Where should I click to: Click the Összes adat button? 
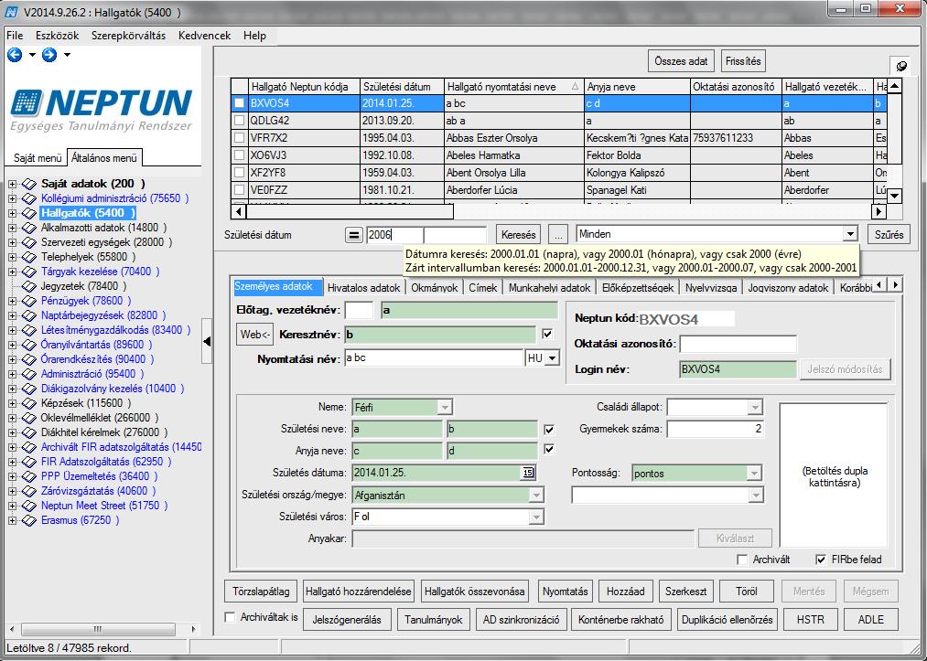click(681, 61)
